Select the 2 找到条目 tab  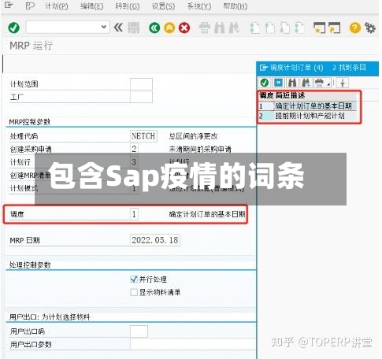tap(349, 68)
